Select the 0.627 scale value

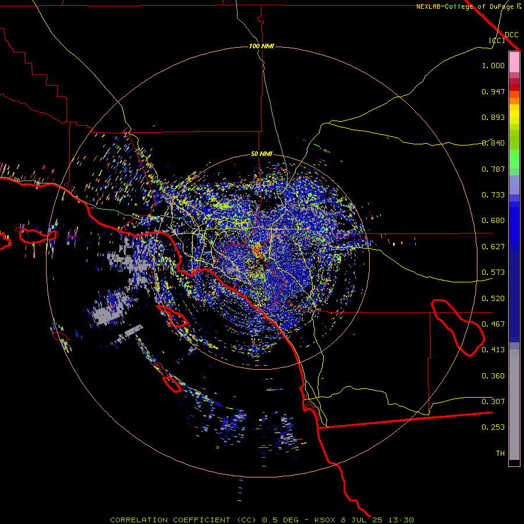tap(493, 247)
